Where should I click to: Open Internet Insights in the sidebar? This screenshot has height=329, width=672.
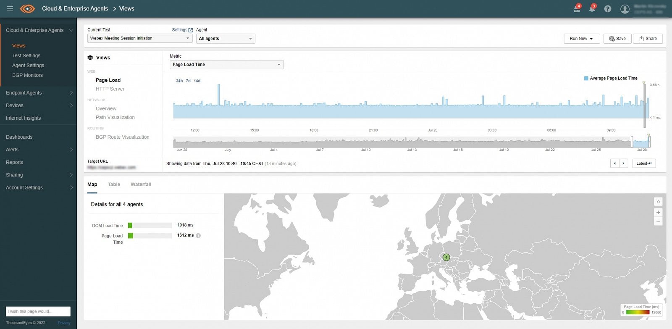pos(24,118)
